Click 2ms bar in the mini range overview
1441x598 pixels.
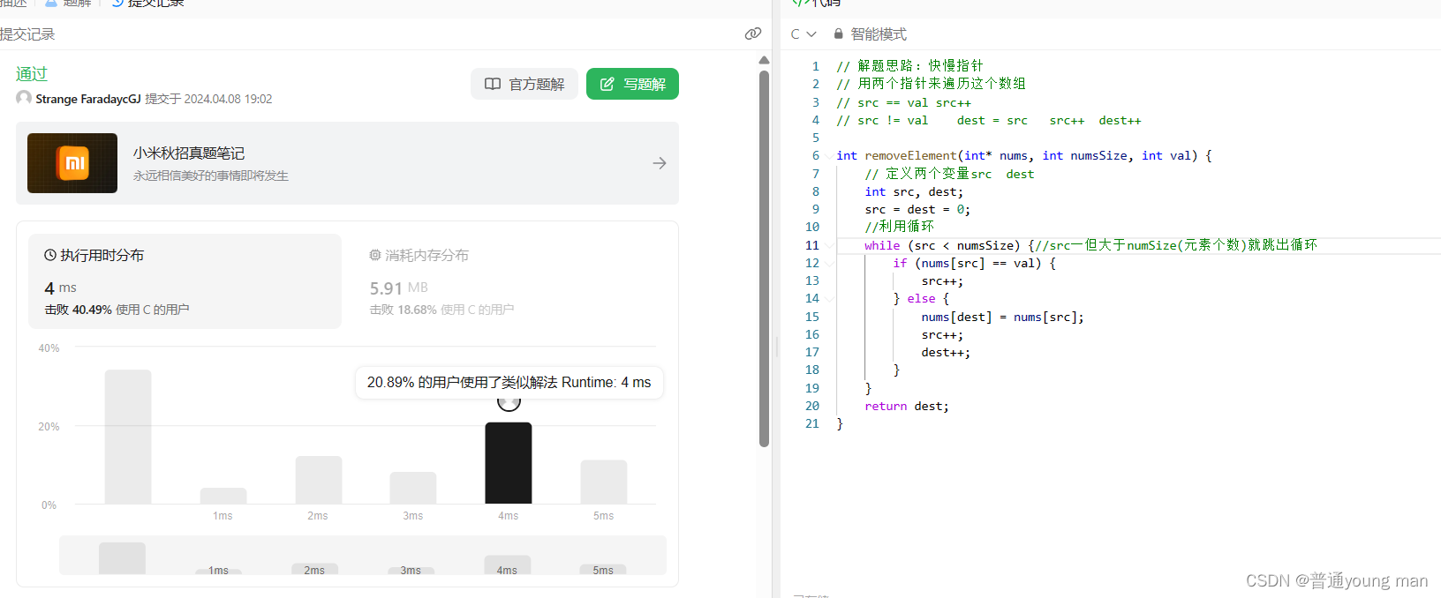pyautogui.click(x=315, y=569)
